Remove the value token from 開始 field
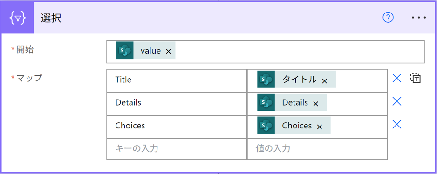The width and height of the screenshot is (437, 174). [168, 51]
